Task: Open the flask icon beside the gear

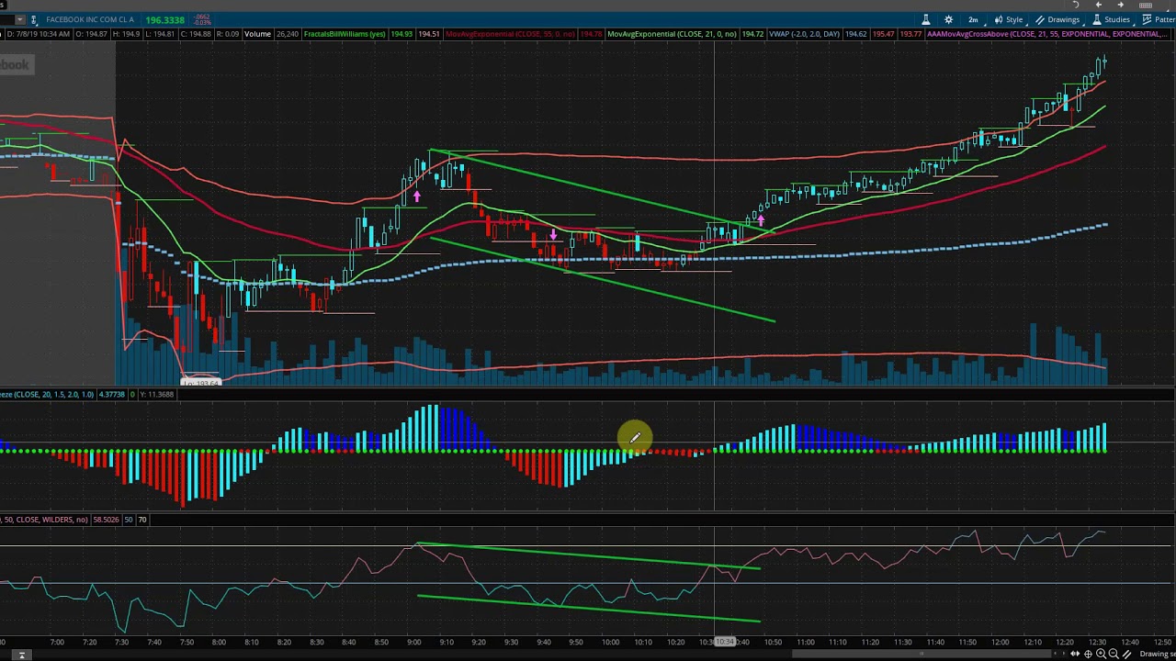Action: click(926, 19)
